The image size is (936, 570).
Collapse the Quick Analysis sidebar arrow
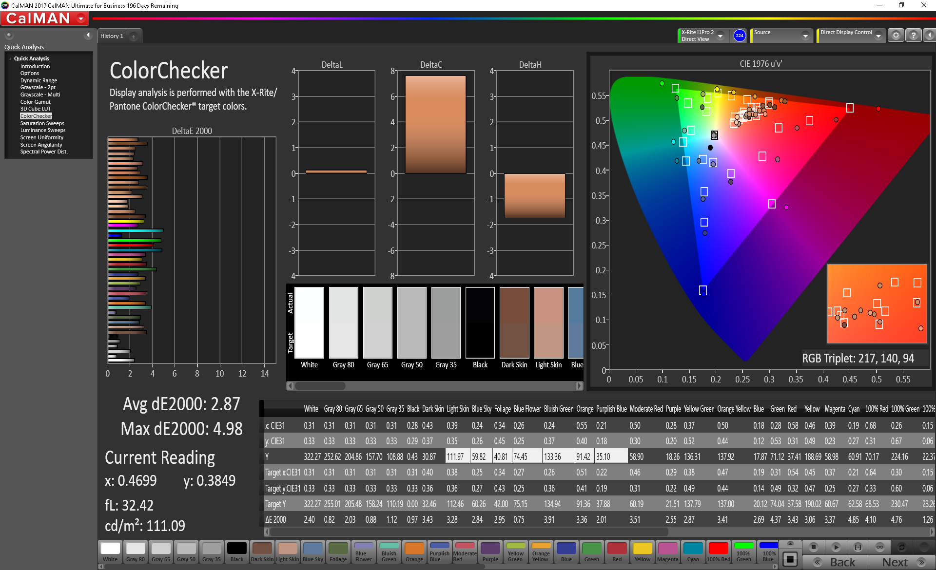click(88, 35)
